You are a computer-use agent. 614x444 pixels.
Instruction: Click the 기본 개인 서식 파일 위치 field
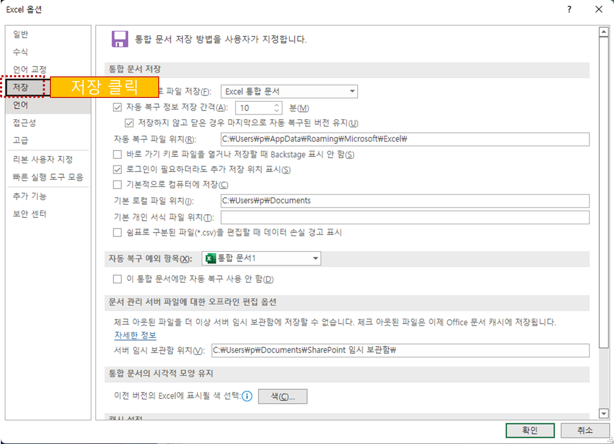[x=405, y=217]
